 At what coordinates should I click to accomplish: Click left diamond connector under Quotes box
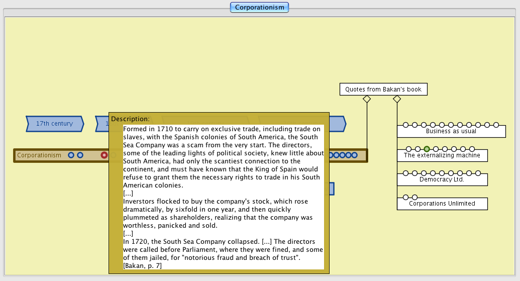click(x=367, y=100)
